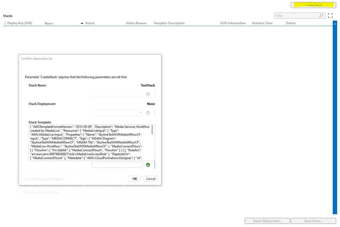Cancel the Confirm dependencies dialog
The width and height of the screenshot is (340, 227).
click(x=151, y=179)
